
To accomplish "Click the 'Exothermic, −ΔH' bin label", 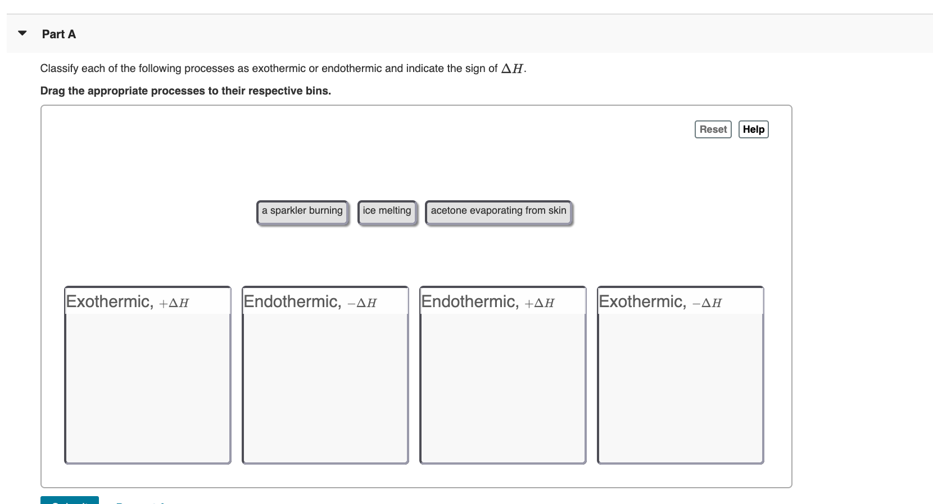I will [x=660, y=301].
